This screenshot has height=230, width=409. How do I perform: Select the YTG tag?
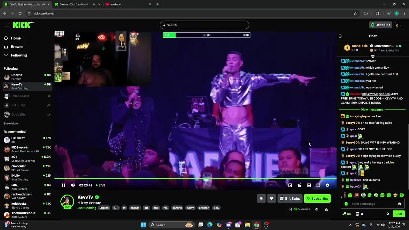tap(216, 208)
